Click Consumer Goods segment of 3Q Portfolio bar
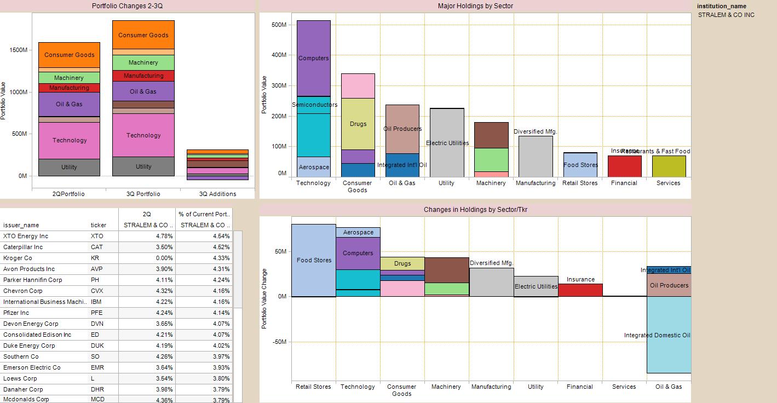The image size is (777, 403). click(x=143, y=35)
